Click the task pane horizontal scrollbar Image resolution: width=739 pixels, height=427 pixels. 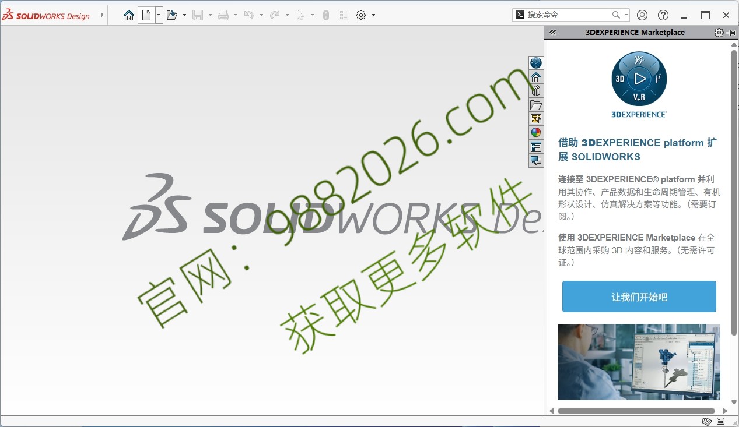click(636, 411)
